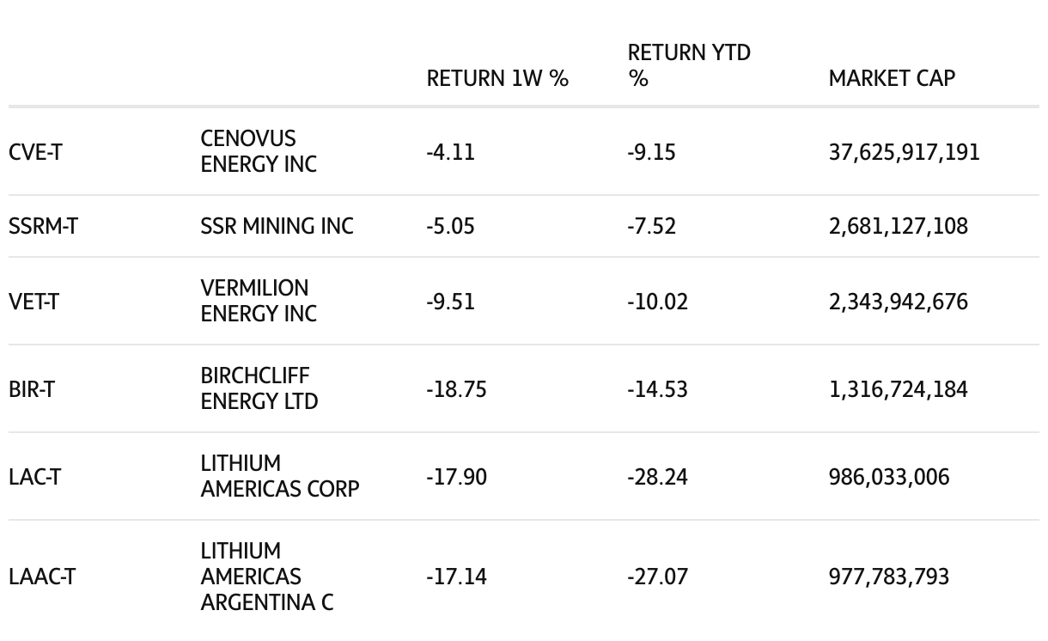
Task: Click the BIR-T ticker
Action: click(32, 389)
